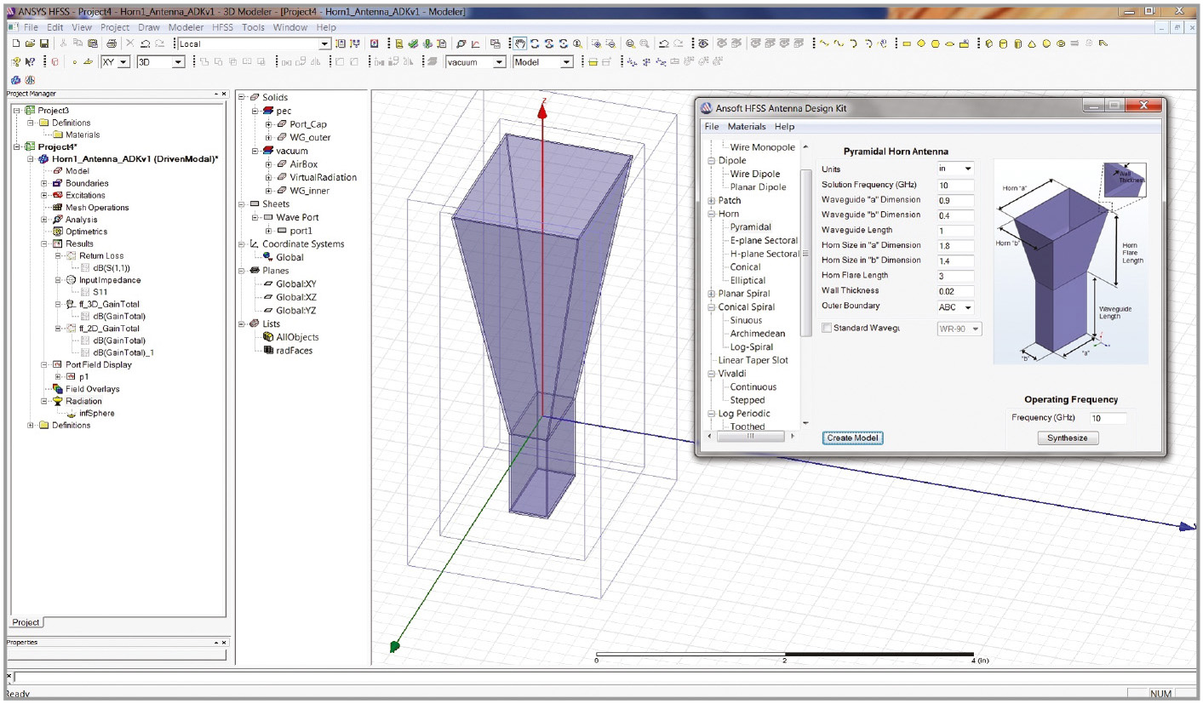
Task: Open the Units dropdown in Antenna Design Kit
Action: click(967, 169)
